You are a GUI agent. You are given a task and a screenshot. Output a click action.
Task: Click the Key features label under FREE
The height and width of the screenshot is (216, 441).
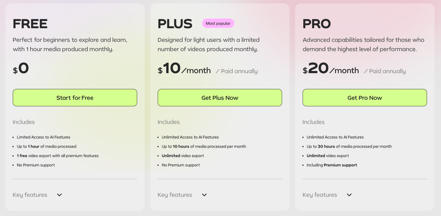pos(30,195)
